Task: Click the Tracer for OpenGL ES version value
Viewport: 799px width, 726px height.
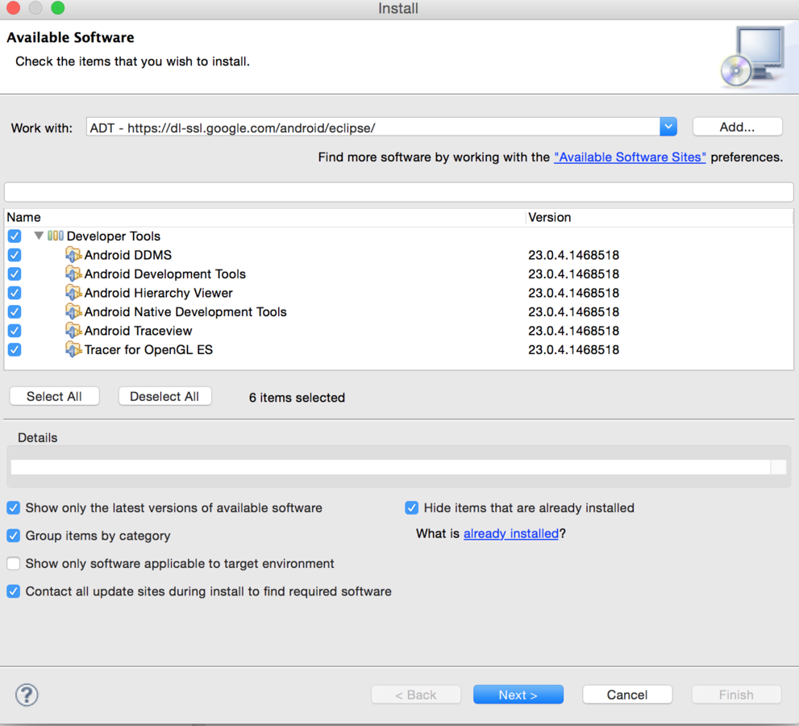Action: tap(574, 349)
